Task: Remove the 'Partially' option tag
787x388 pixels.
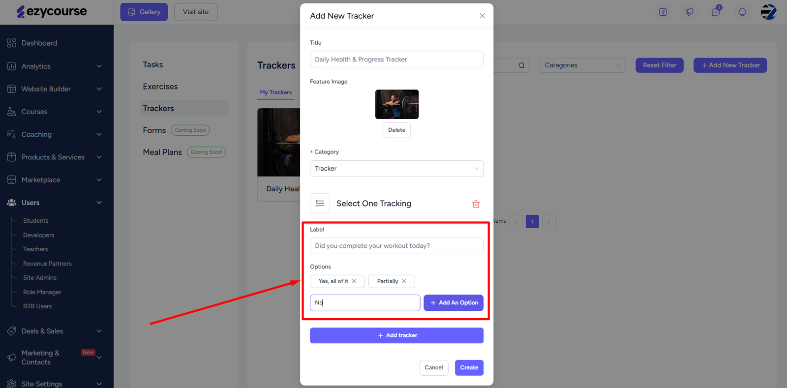Action: (404, 281)
